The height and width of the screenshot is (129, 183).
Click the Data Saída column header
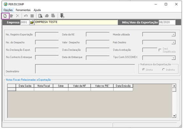pos(25,86)
